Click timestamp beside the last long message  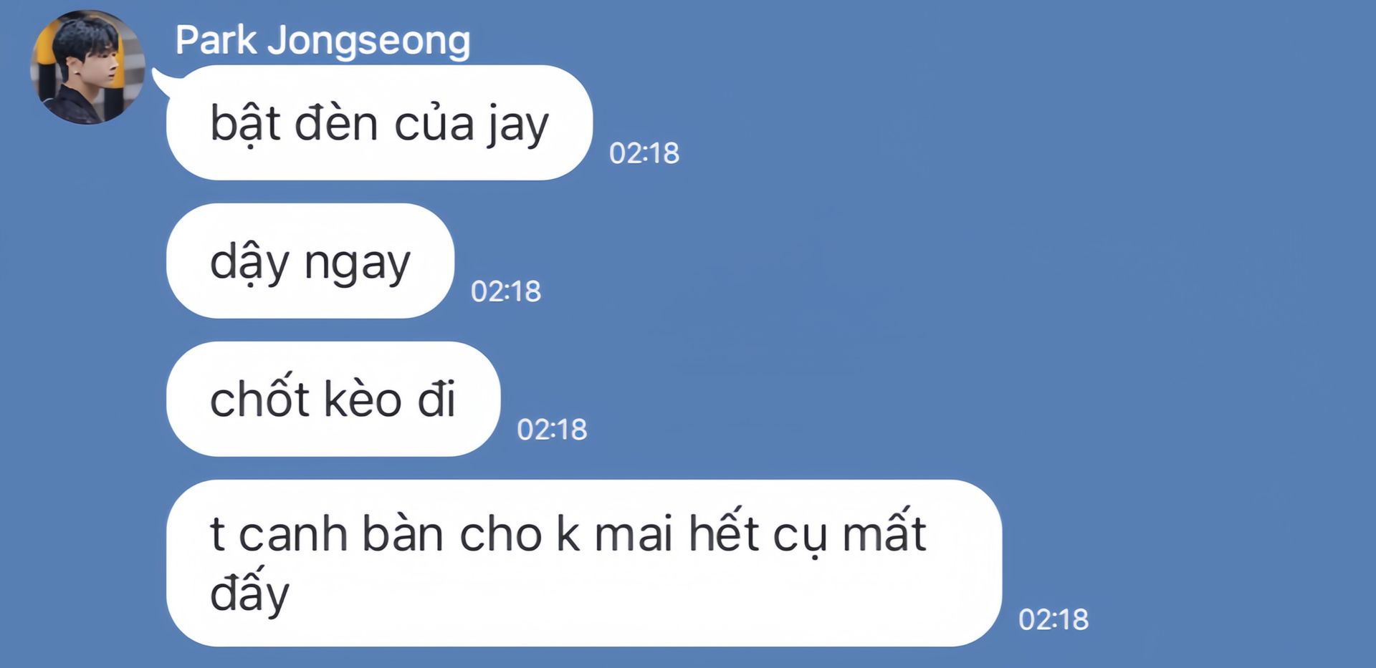tap(1053, 619)
